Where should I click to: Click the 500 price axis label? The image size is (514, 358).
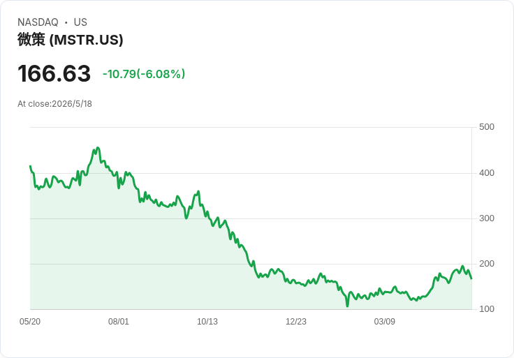point(487,127)
